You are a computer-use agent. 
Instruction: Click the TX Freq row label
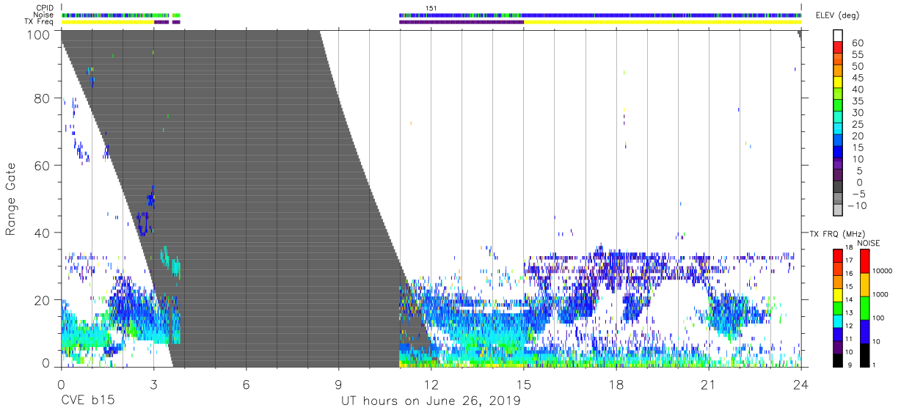tap(38, 21)
